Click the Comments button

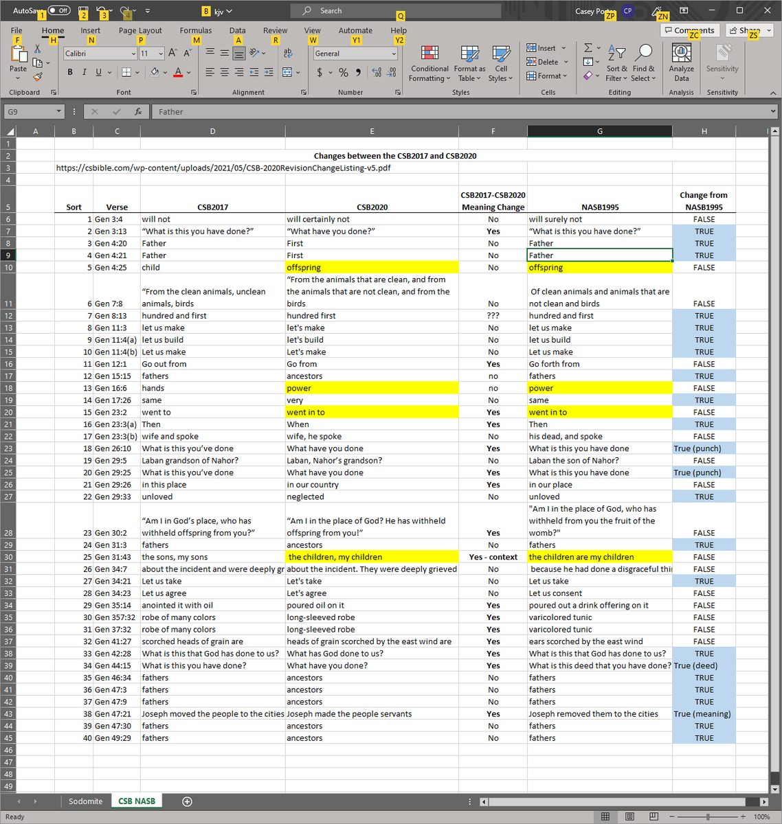click(691, 30)
